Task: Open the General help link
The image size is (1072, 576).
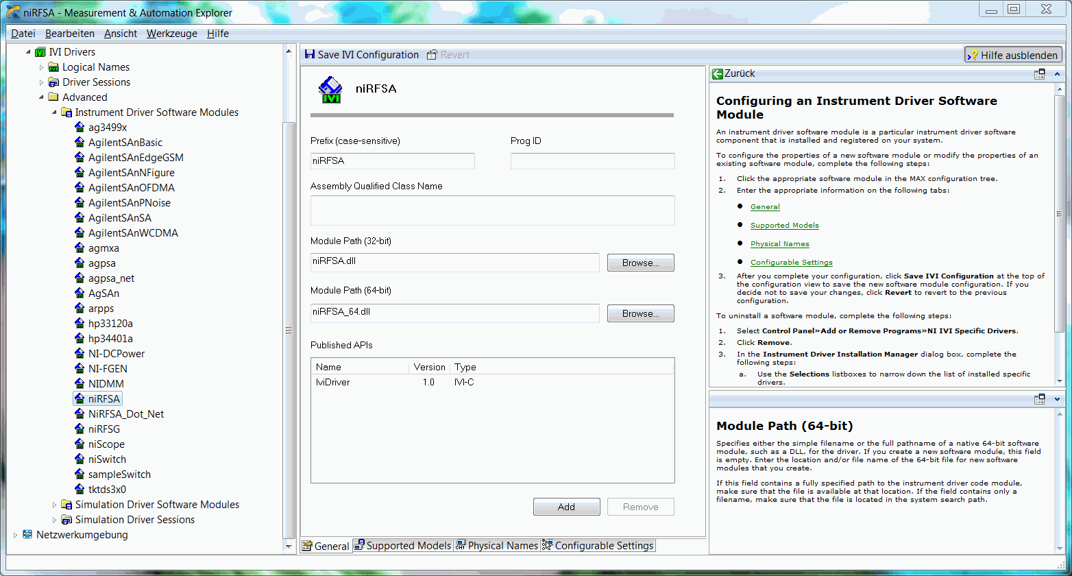Action: 765,206
